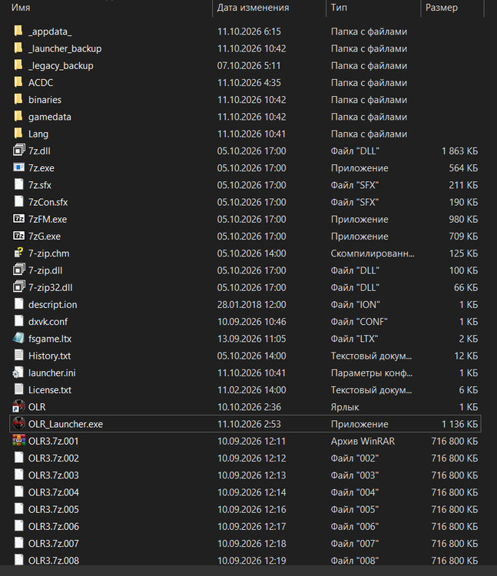Click the 7zG.exe 7-Zip icon
497x576 pixels.
coord(18,236)
